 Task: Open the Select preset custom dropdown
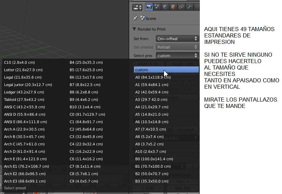pyautogui.click(x=177, y=55)
